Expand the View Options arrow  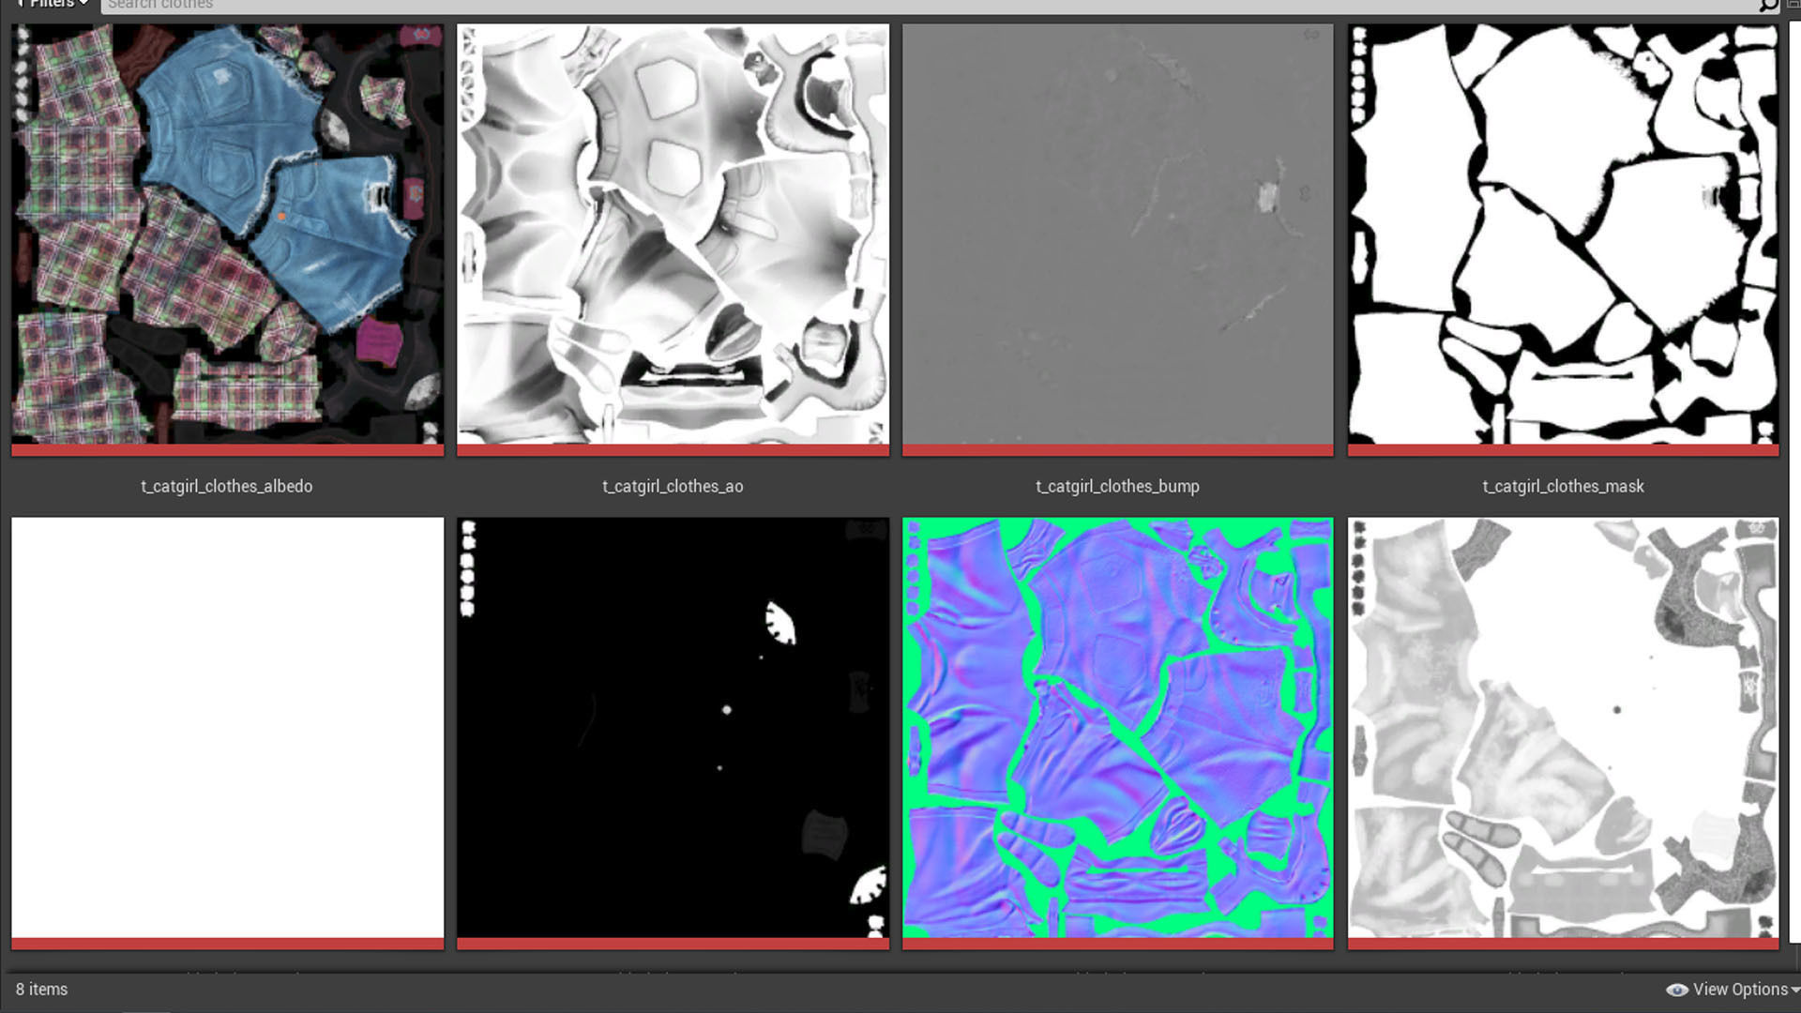1794,990
